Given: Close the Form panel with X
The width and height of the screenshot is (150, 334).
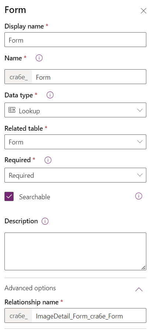Looking at the screenshot, I should 143,11.
